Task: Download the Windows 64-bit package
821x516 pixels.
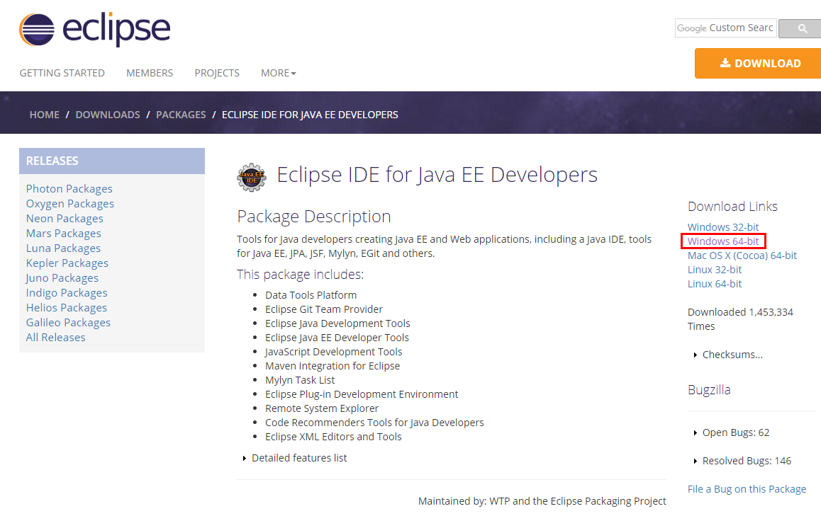Action: pyautogui.click(x=723, y=241)
